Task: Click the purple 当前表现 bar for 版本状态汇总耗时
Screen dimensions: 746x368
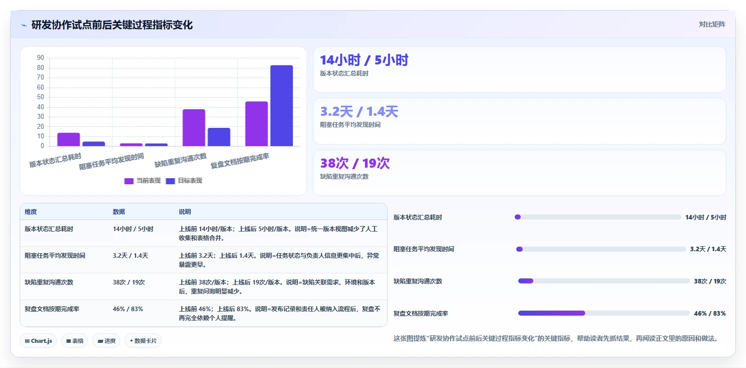Action: point(69,139)
